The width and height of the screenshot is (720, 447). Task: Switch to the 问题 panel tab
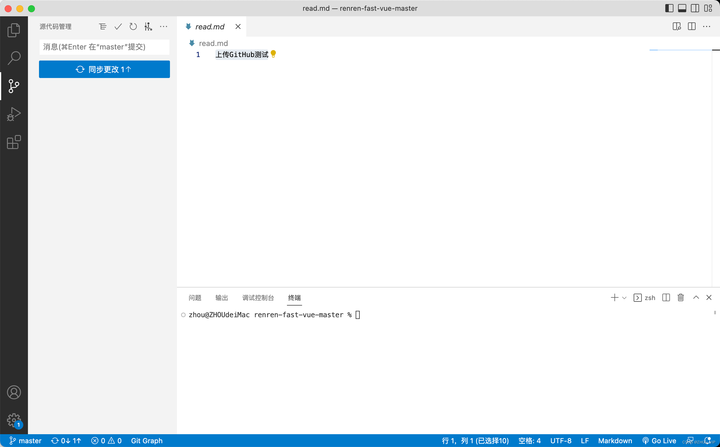pos(195,298)
